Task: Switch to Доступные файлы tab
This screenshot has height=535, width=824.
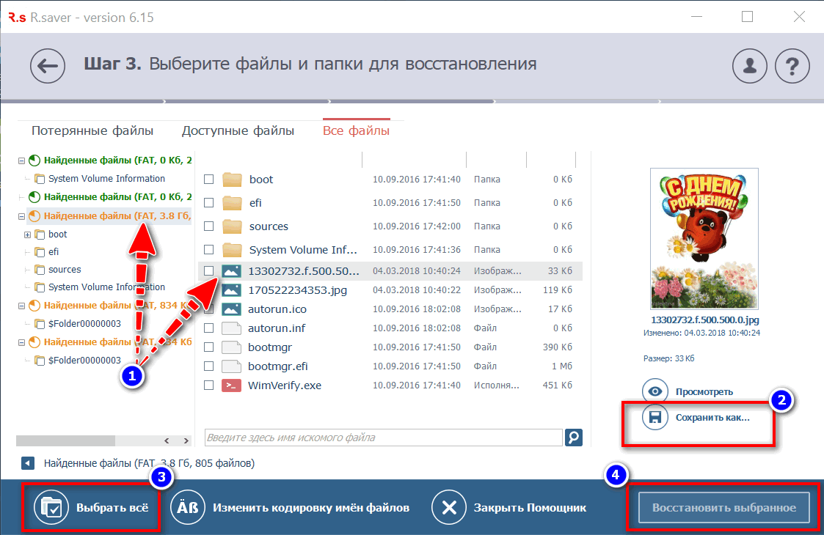Action: [238, 131]
